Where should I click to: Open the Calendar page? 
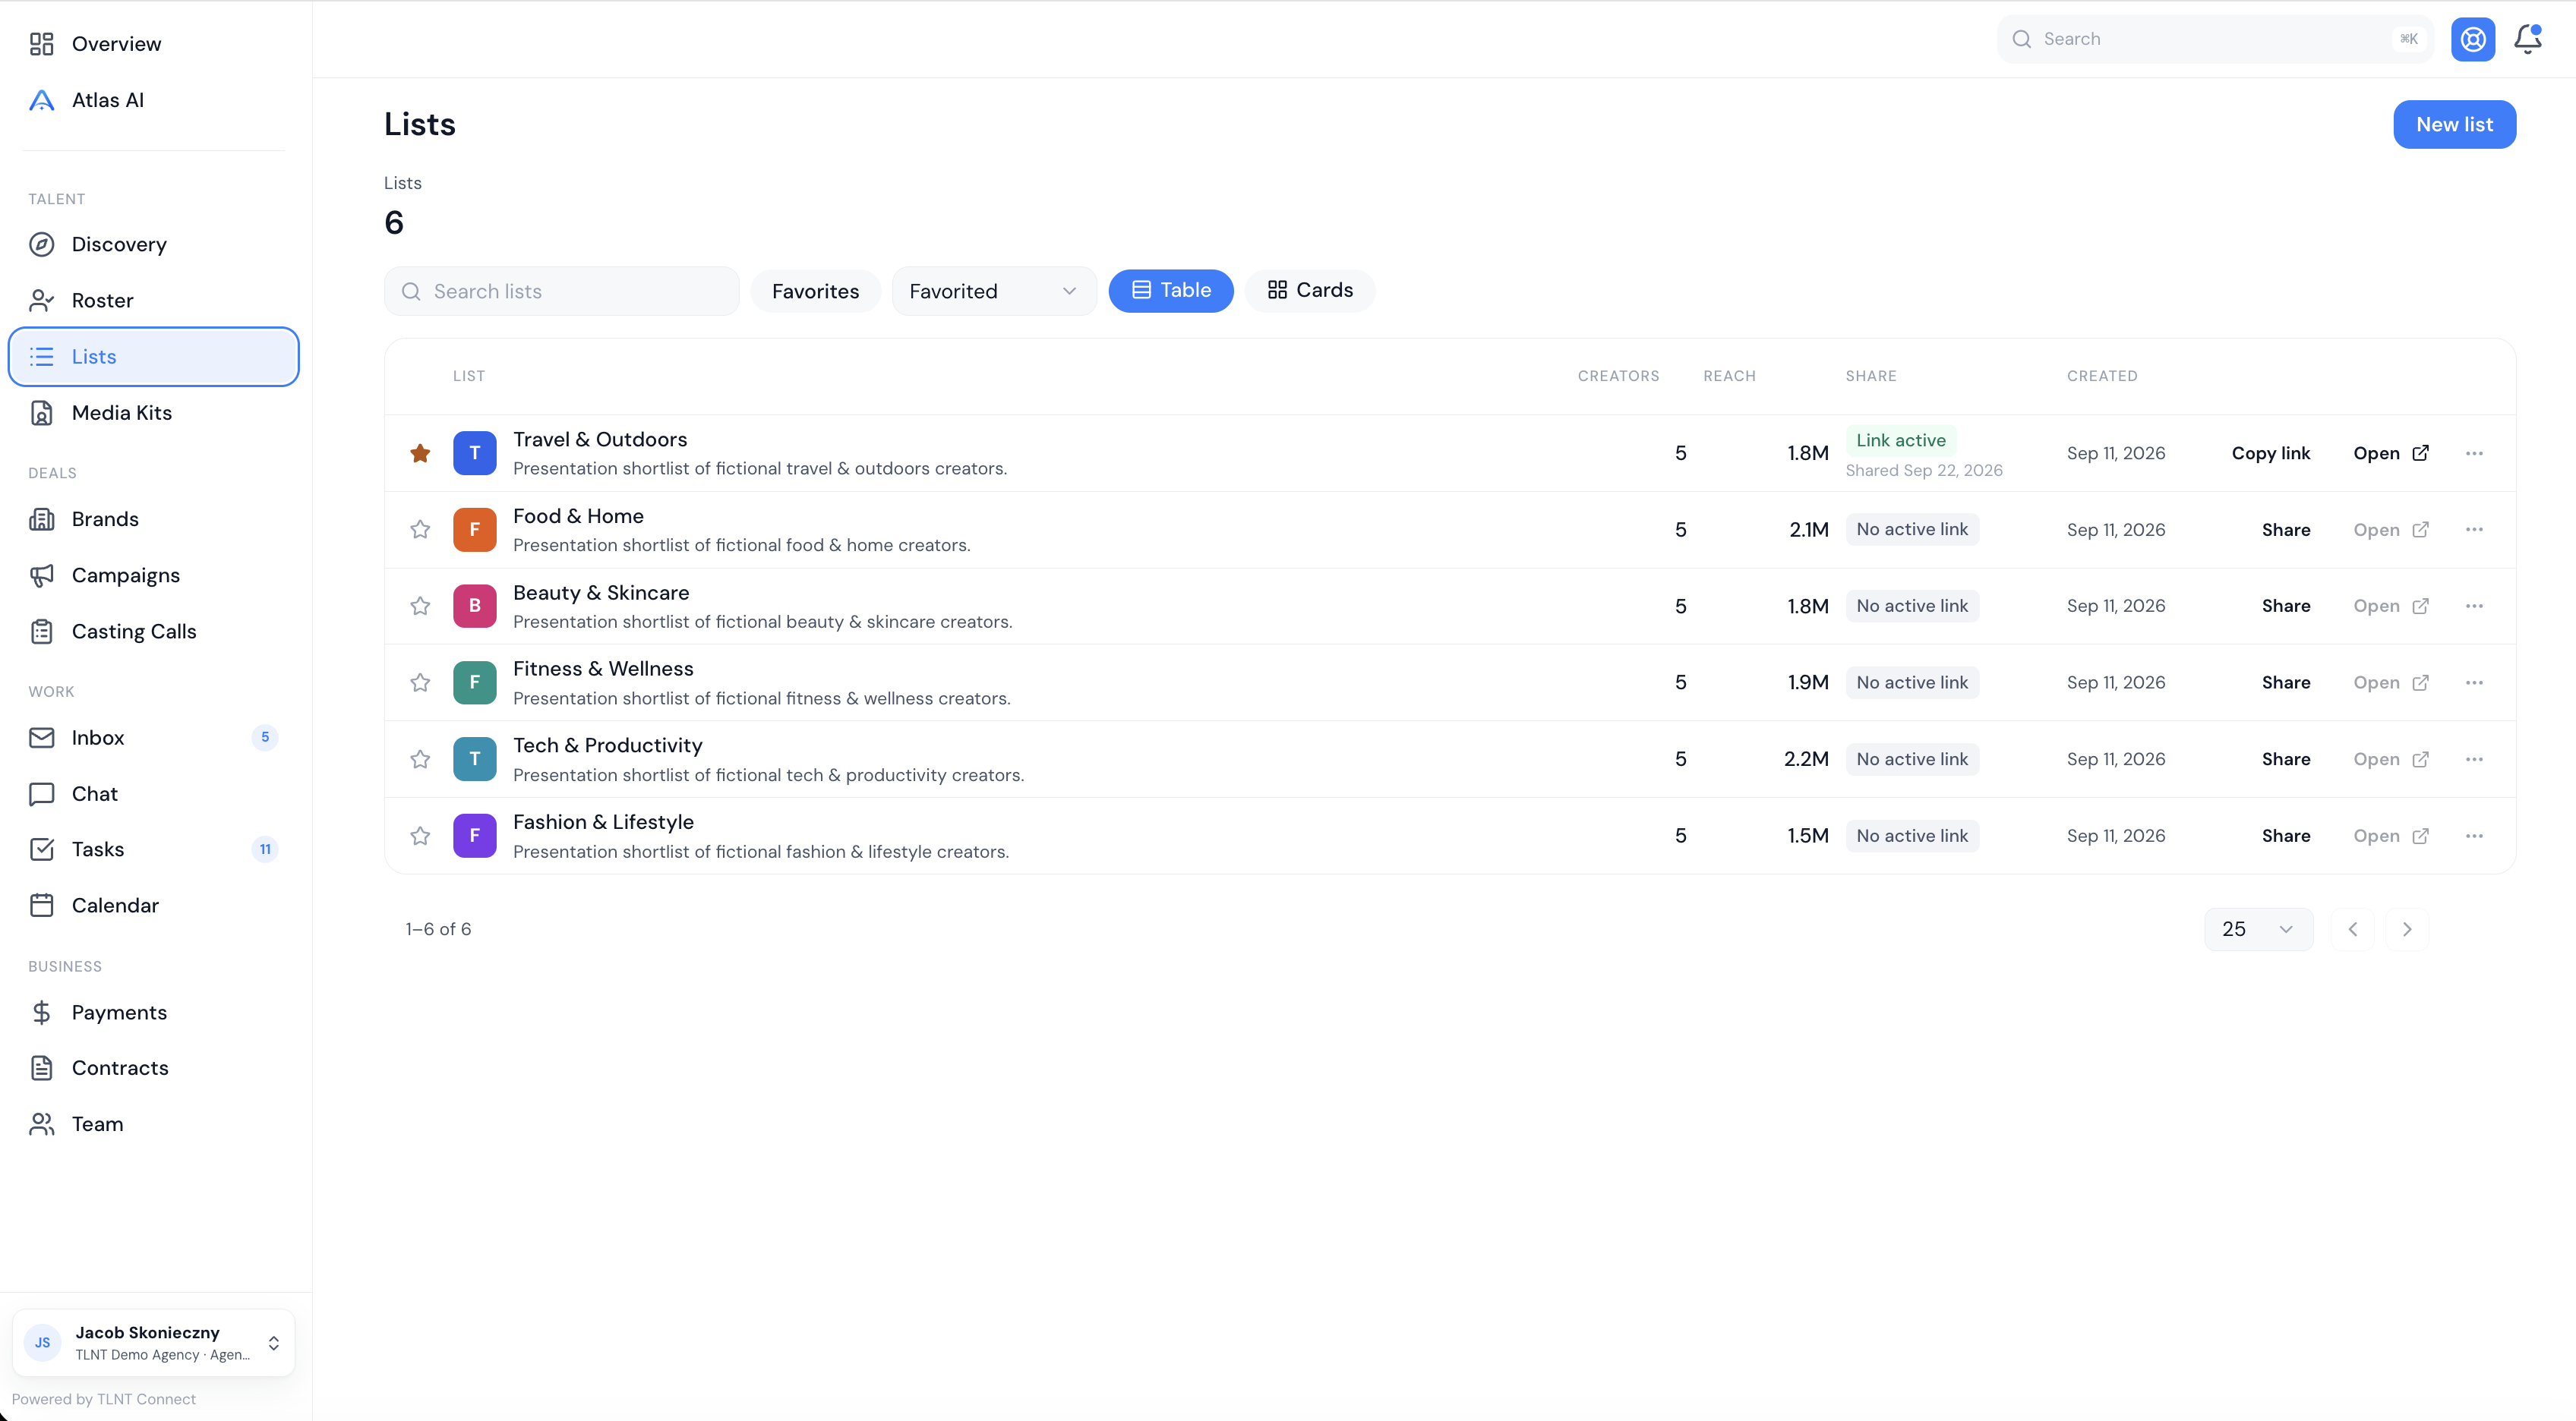pyautogui.click(x=153, y=906)
